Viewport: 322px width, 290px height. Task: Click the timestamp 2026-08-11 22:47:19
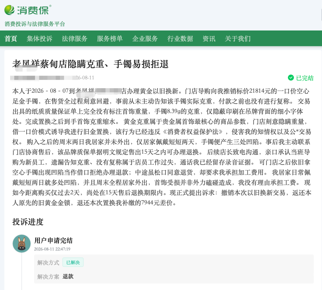pos(52,249)
